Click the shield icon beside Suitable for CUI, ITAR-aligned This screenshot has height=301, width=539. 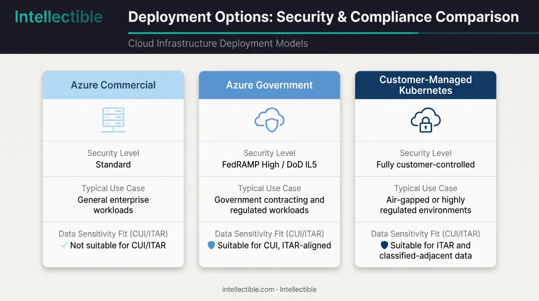tap(212, 245)
